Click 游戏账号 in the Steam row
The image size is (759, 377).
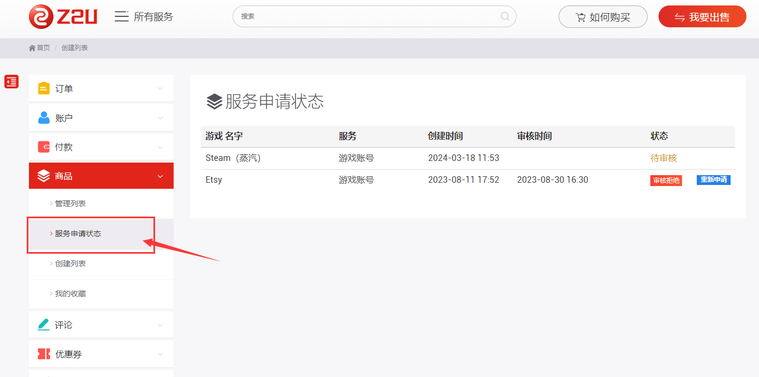click(356, 158)
